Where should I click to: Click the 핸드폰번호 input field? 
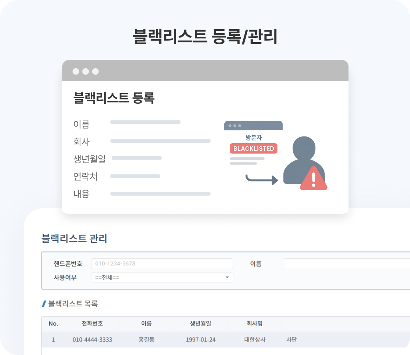pyautogui.click(x=162, y=263)
